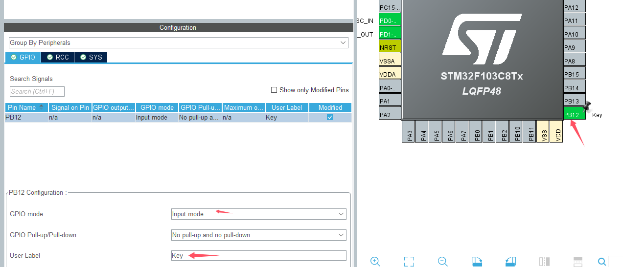Switch to the GPIO tab

pos(23,57)
